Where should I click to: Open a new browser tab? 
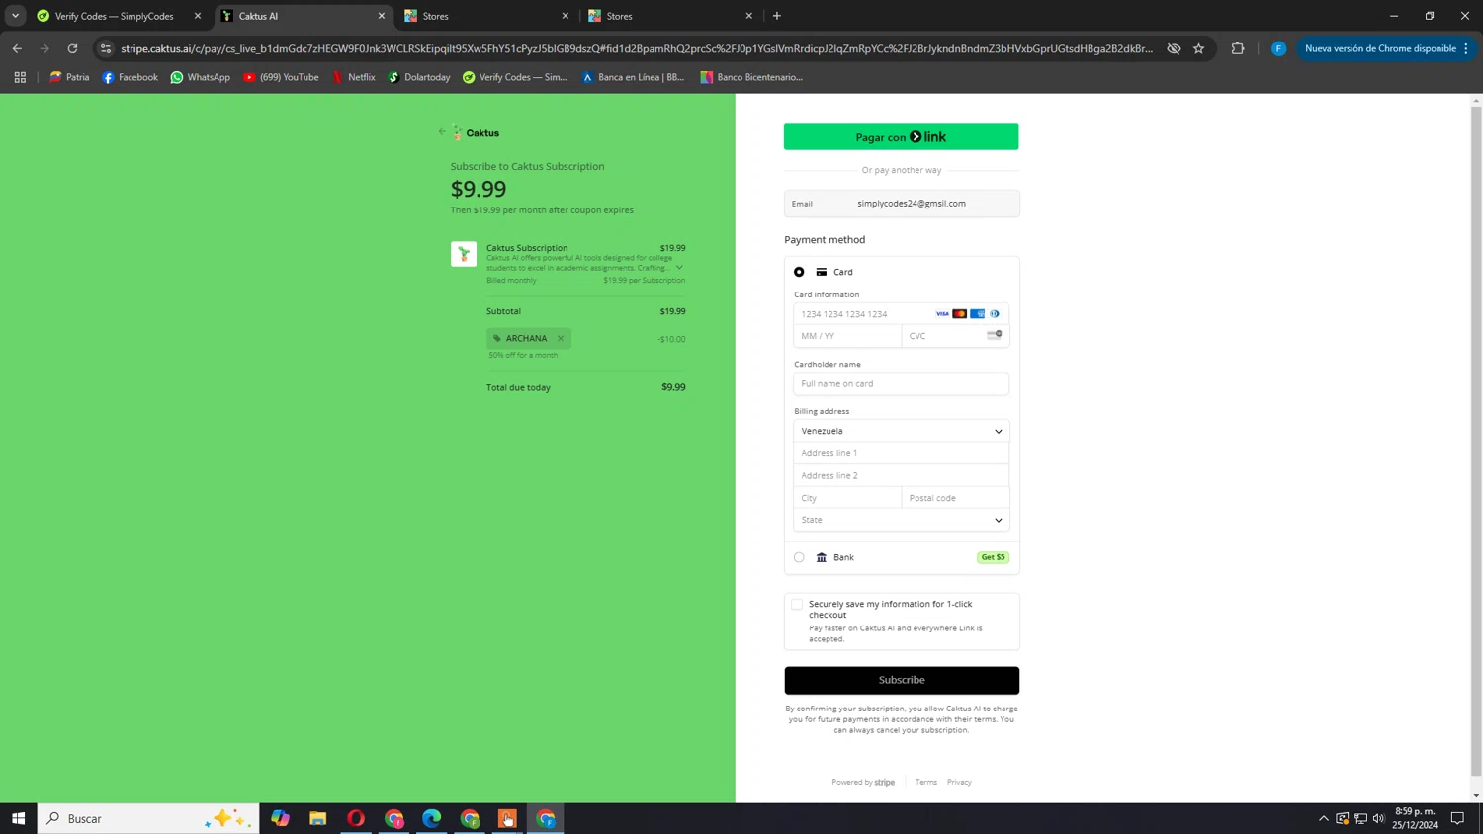coord(777,16)
